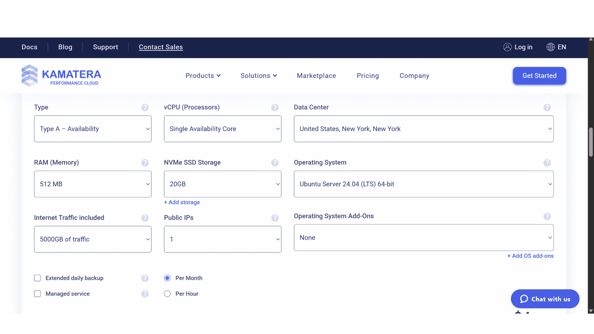The image size is (594, 334).
Task: Expand the Solutions menu
Action: pyautogui.click(x=259, y=76)
